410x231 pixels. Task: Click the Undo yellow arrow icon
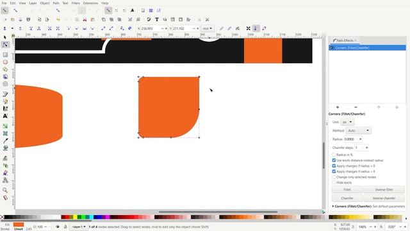click(x=58, y=20)
